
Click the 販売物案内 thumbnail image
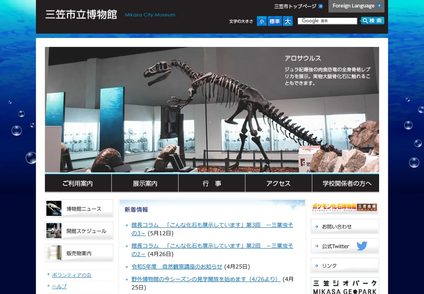[x=54, y=253]
